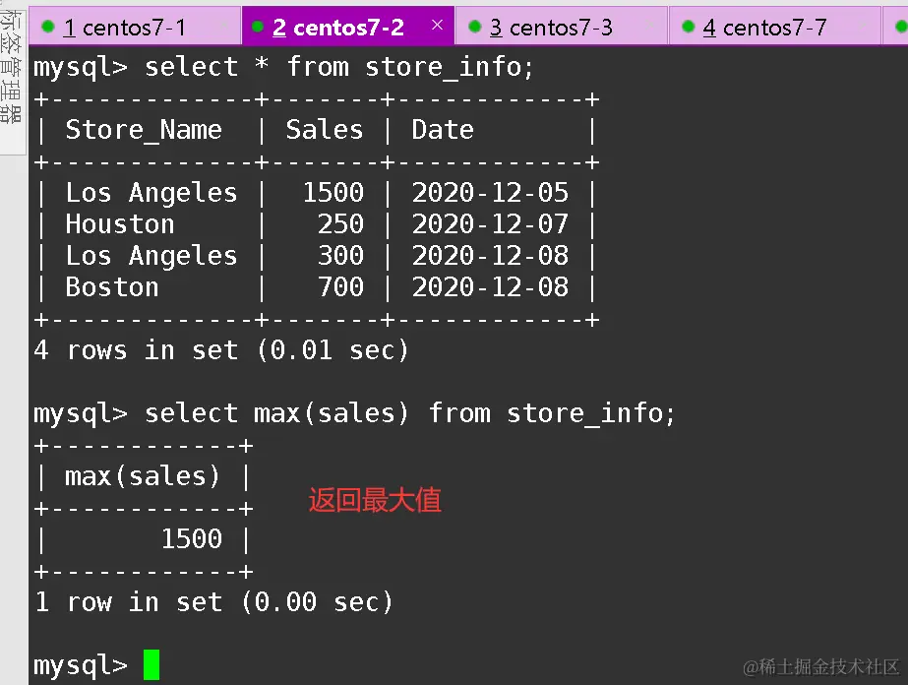Click the max(sales) result header
908x685 pixels.
(x=143, y=477)
